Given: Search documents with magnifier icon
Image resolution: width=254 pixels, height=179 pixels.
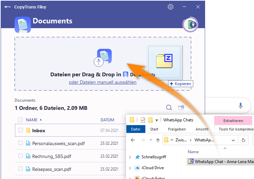Looking at the screenshot, I should [x=169, y=107].
